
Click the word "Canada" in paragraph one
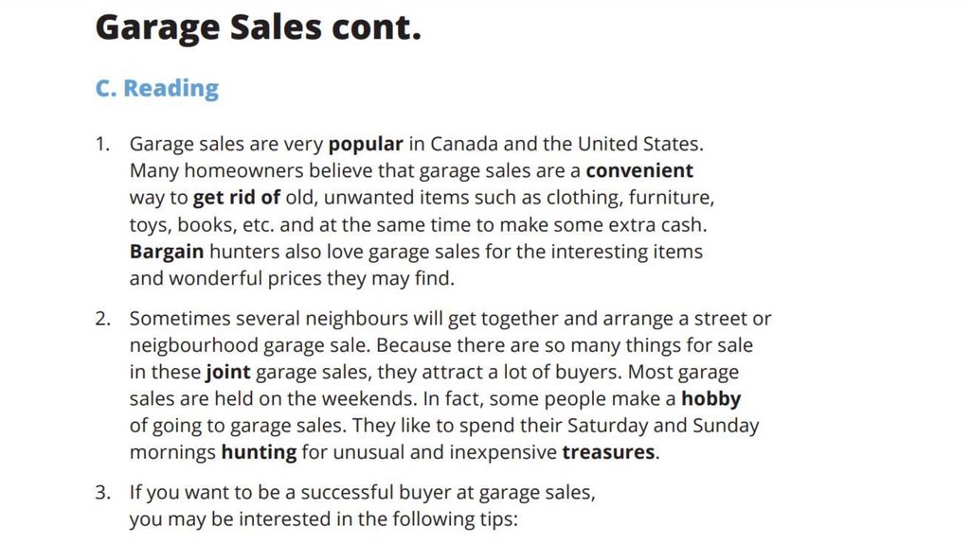click(463, 145)
